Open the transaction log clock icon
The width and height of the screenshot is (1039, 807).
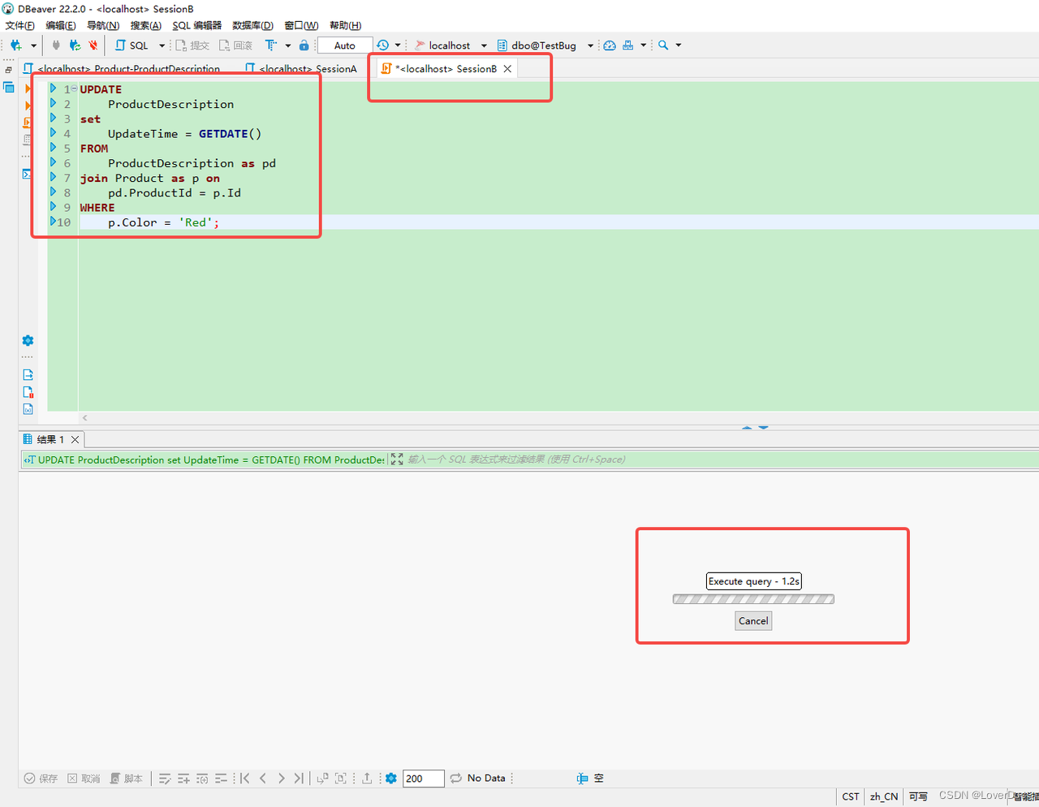click(x=383, y=45)
